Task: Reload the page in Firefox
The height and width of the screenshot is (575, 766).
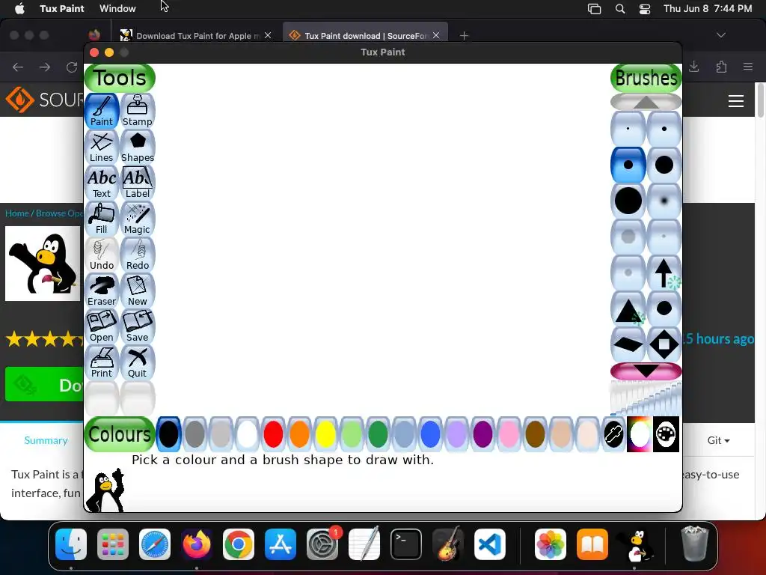Action: 72,67
